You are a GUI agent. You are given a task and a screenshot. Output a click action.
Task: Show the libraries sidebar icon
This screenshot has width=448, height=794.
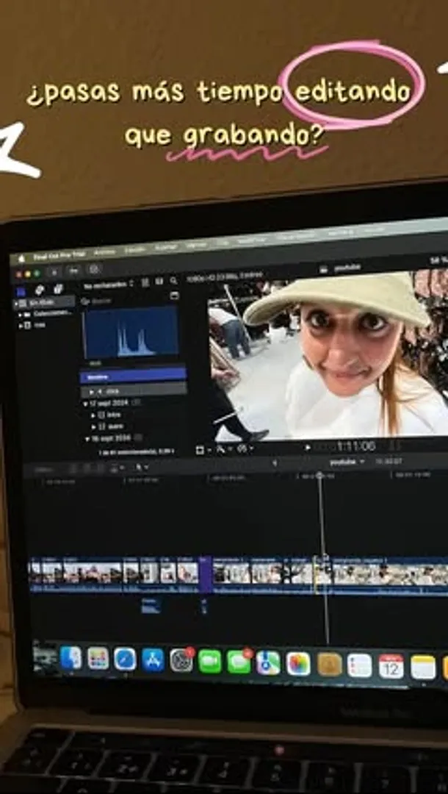[x=21, y=291]
